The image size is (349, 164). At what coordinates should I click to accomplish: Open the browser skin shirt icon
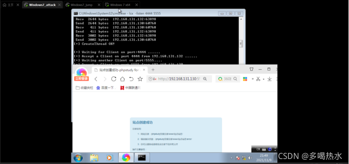point(251,69)
